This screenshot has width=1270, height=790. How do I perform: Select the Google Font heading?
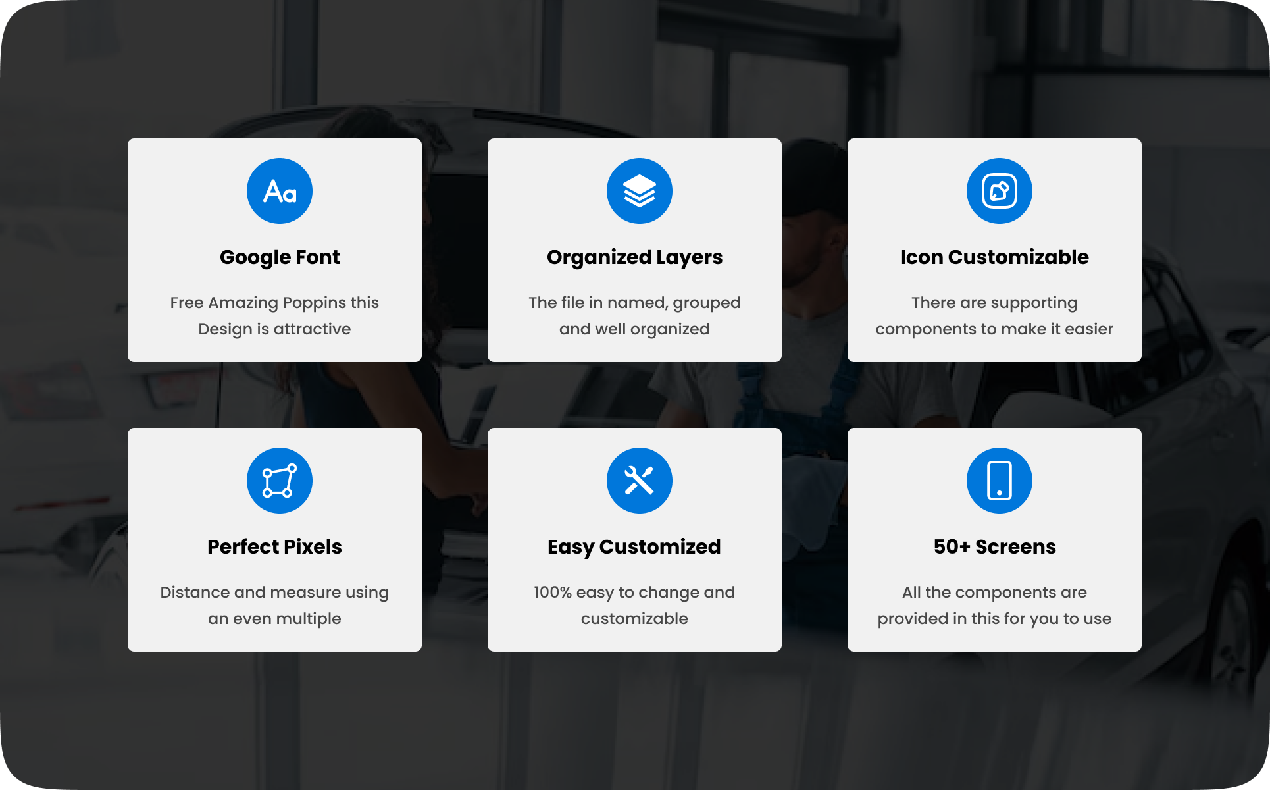click(279, 257)
